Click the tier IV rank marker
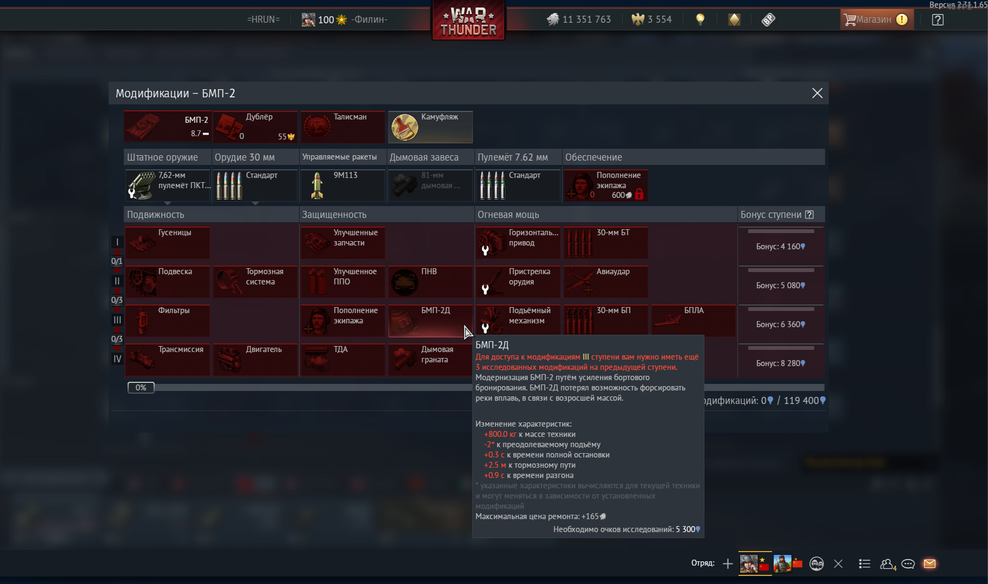This screenshot has width=988, height=584. tap(117, 359)
